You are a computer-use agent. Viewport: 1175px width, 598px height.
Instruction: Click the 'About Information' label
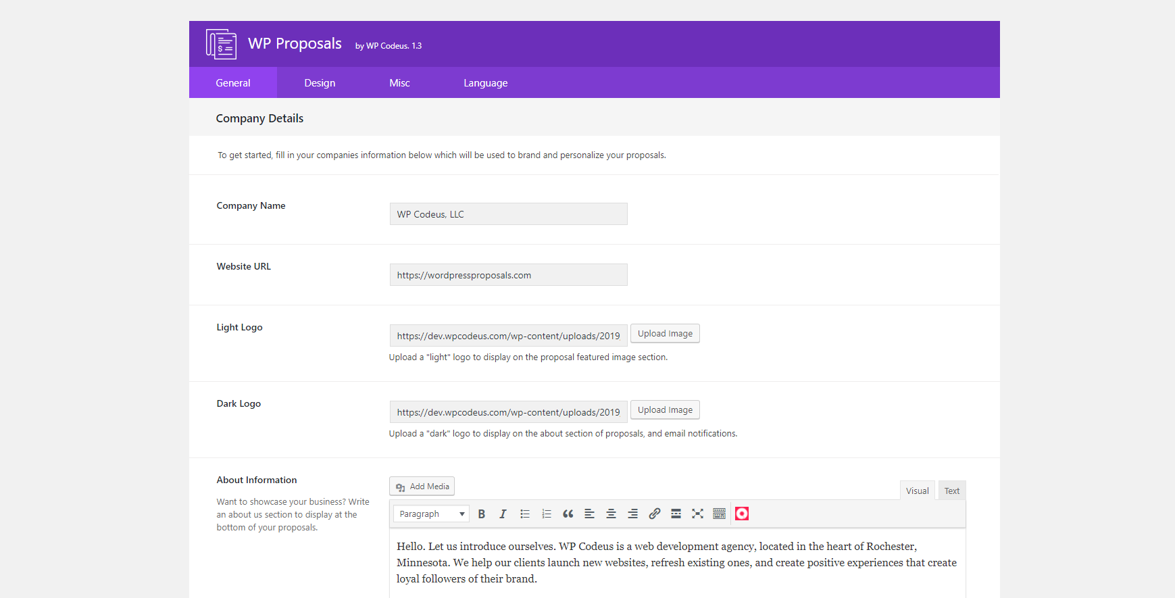point(257,480)
